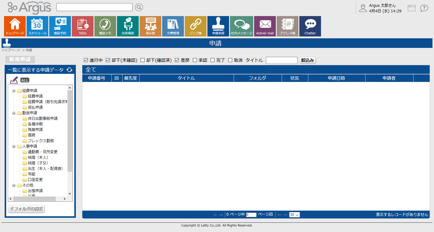Screen dimensions: 434x232
Task: Sort by 状況 column header
Action: point(295,78)
